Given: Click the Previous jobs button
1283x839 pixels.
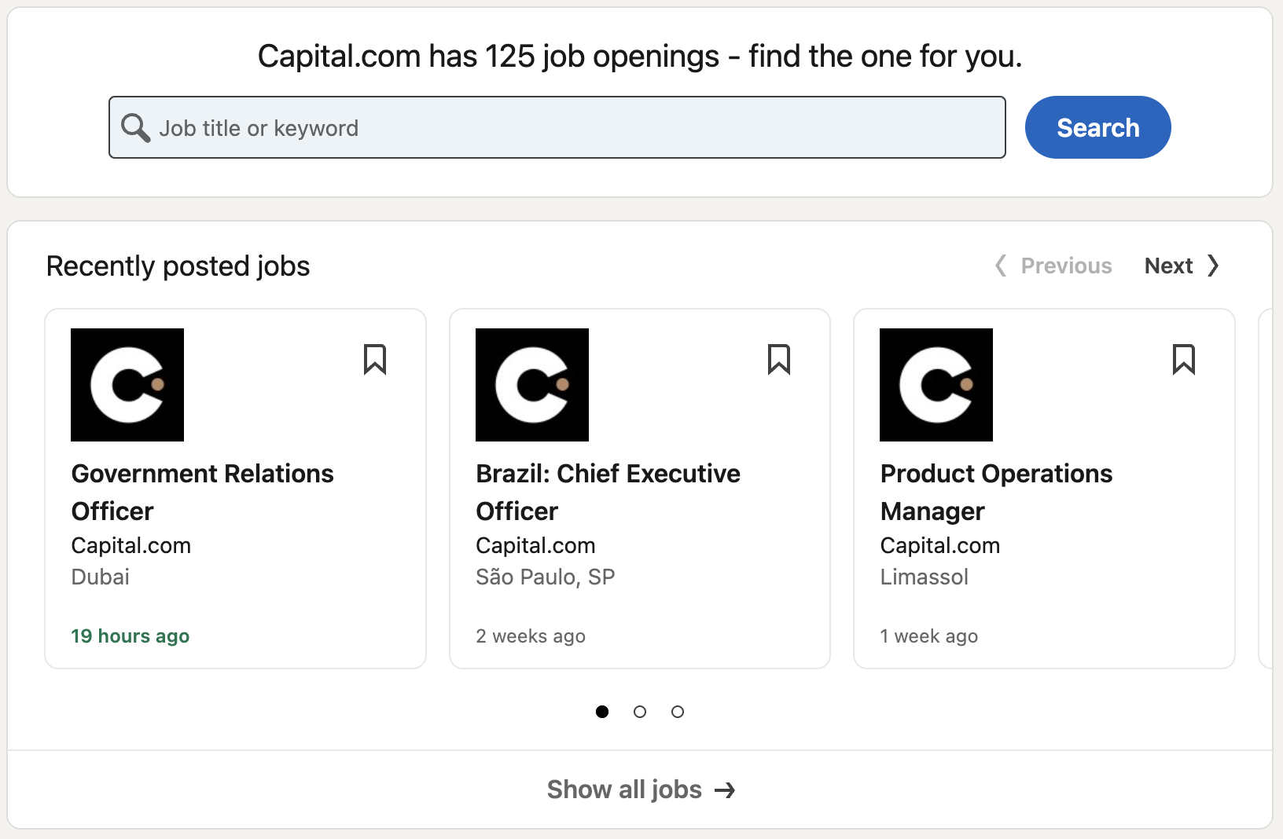Looking at the screenshot, I should click(1054, 266).
